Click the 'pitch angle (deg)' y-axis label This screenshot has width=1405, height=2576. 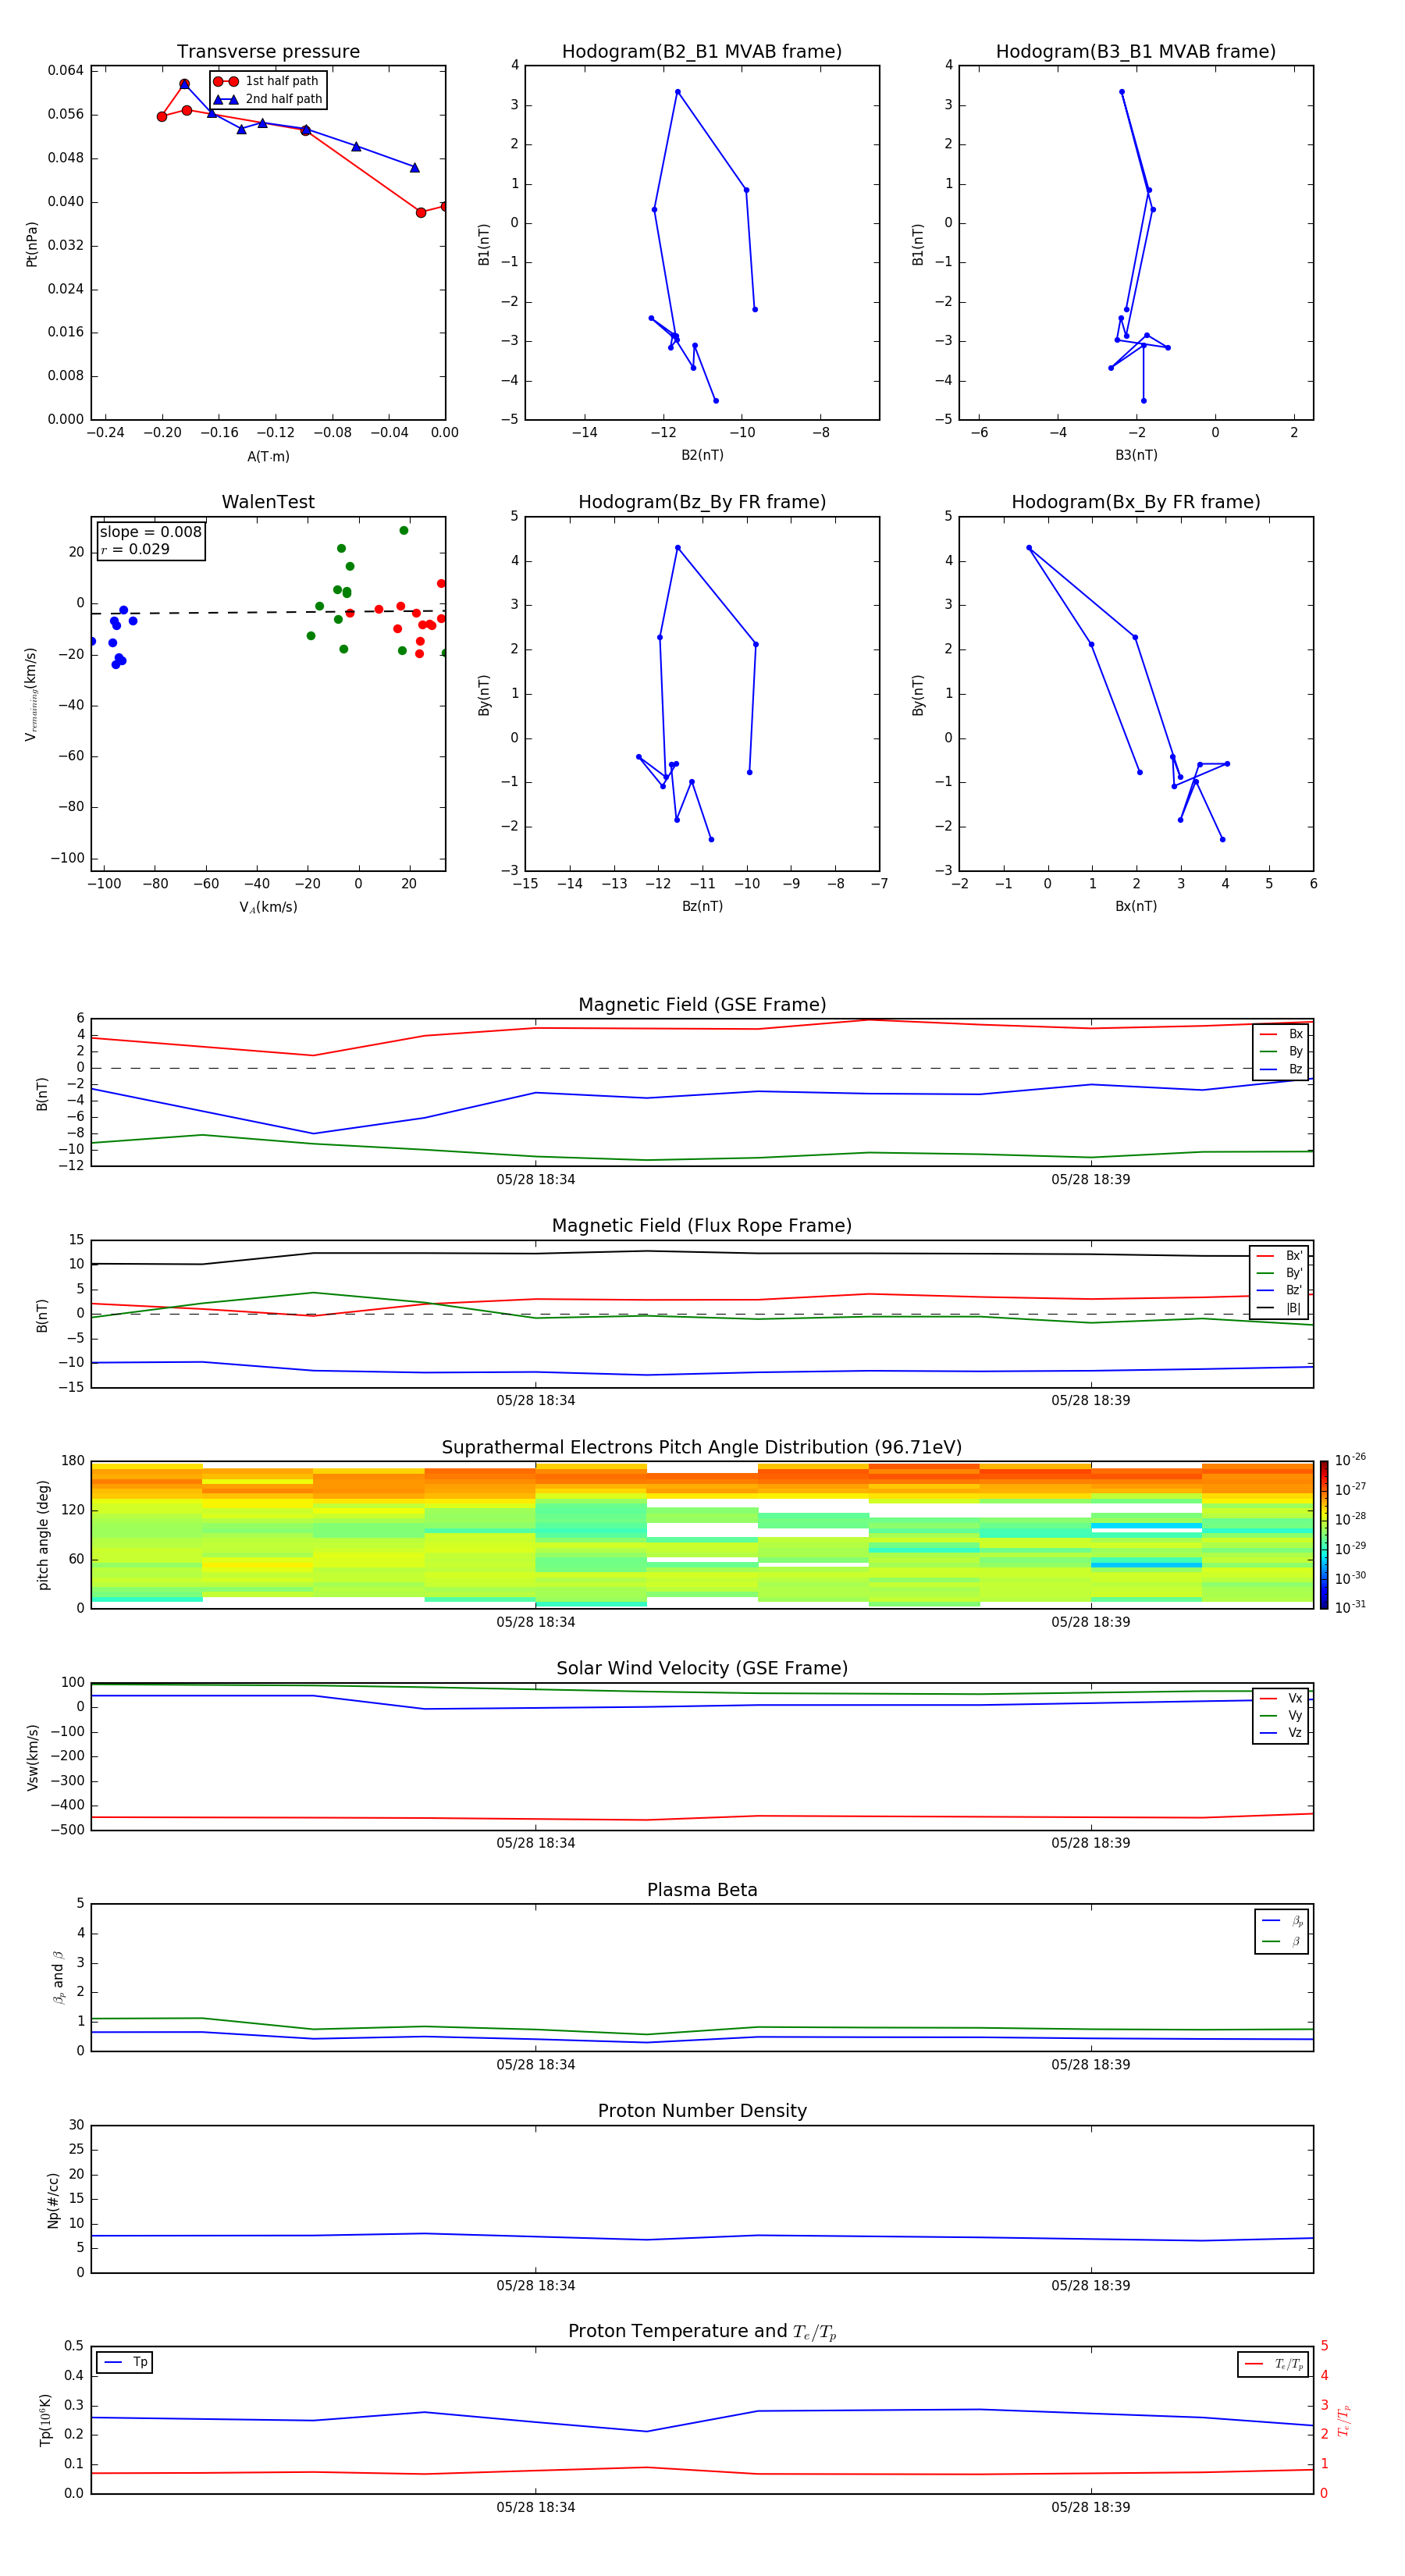click(43, 1534)
